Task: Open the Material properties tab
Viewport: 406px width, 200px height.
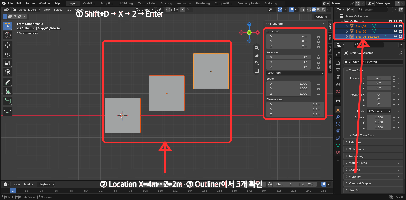Action: click(338, 152)
